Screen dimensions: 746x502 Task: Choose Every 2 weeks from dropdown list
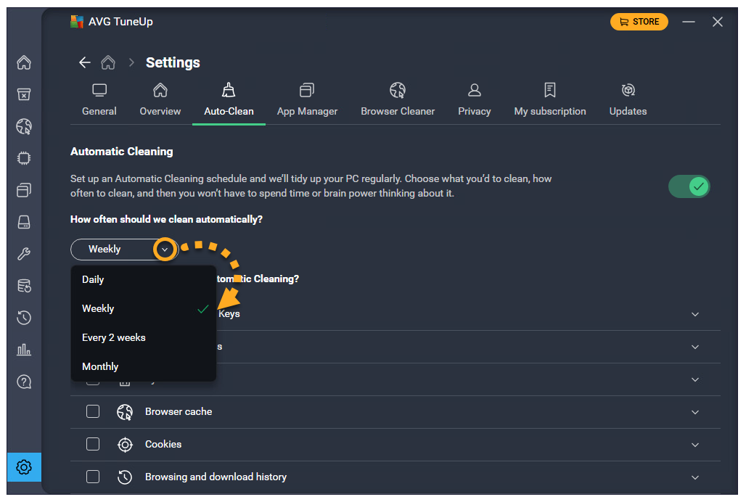click(114, 337)
